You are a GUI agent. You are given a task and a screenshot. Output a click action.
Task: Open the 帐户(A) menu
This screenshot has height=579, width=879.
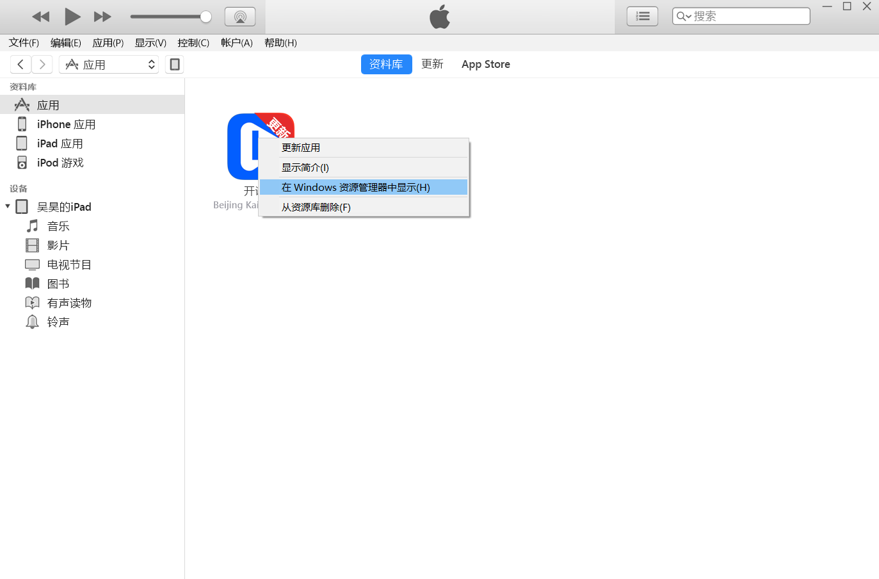point(237,43)
